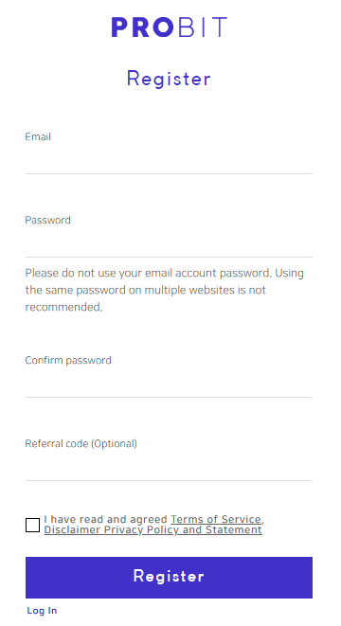Click the Confirm password label
Screen dimensions: 341x626
(68, 360)
